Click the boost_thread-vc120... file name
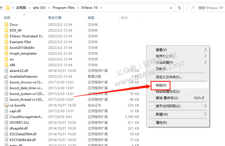Viewport: 225px width, 146px height. [x=27, y=100]
